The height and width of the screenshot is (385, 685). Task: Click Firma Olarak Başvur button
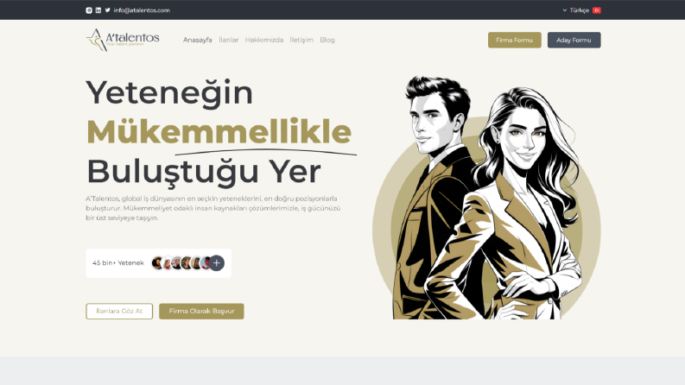point(201,312)
